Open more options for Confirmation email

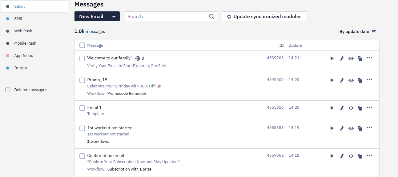click(x=369, y=155)
